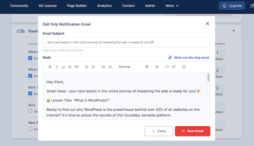The width and height of the screenshot is (254, 146).
Task: Toggle bold formatting in the editor toolbar
Action: point(50,67)
